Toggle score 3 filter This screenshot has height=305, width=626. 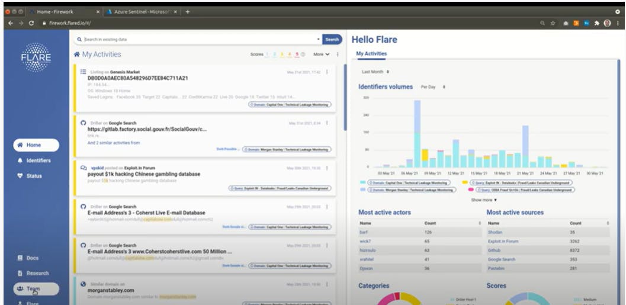click(x=282, y=54)
